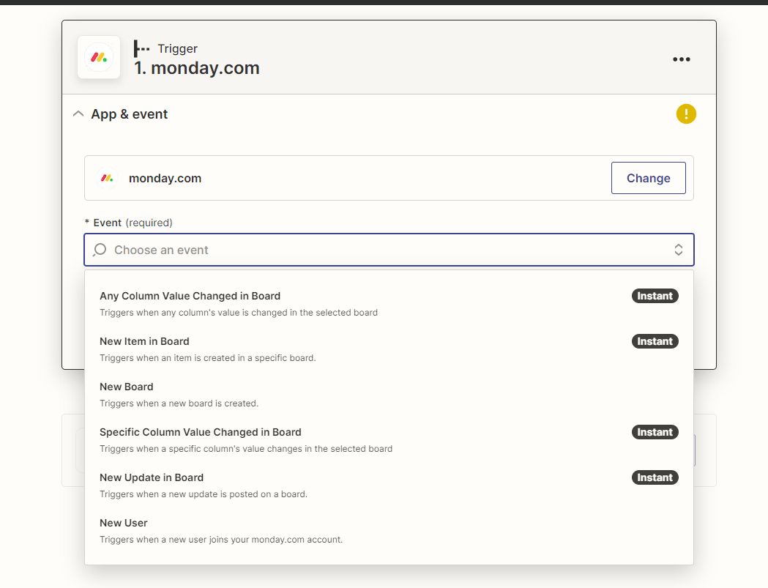Select Specific Column Value Changed in Board
This screenshot has width=768, height=588.
tap(389, 440)
